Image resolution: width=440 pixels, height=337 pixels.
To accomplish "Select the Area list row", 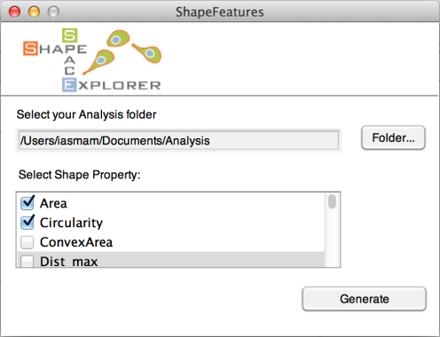I will pos(171,203).
